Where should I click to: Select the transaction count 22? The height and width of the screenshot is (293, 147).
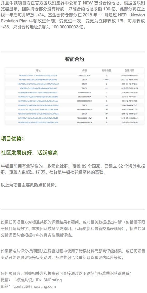click(x=106, y=88)
